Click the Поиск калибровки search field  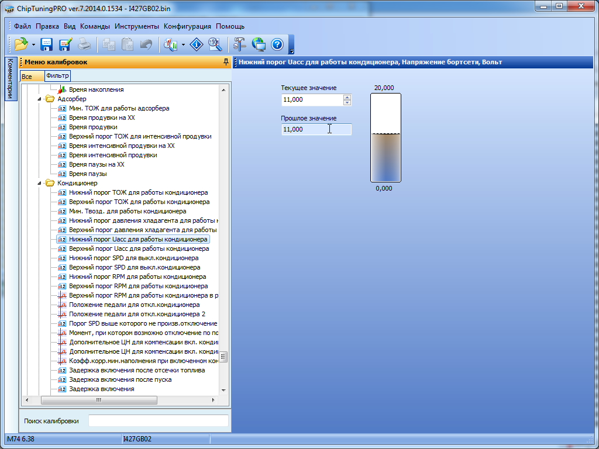coord(158,421)
